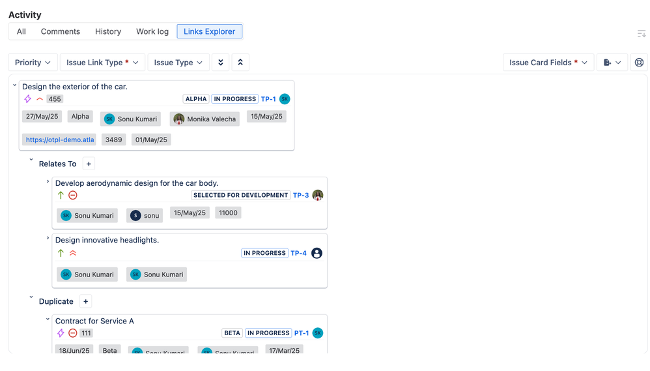This screenshot has width=650, height=371.
Task: Click the green arrow icon on TP-4 card
Action: [x=61, y=253]
